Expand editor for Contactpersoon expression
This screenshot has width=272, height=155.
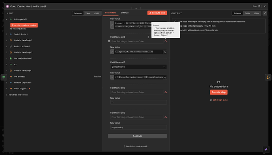point(165,77)
